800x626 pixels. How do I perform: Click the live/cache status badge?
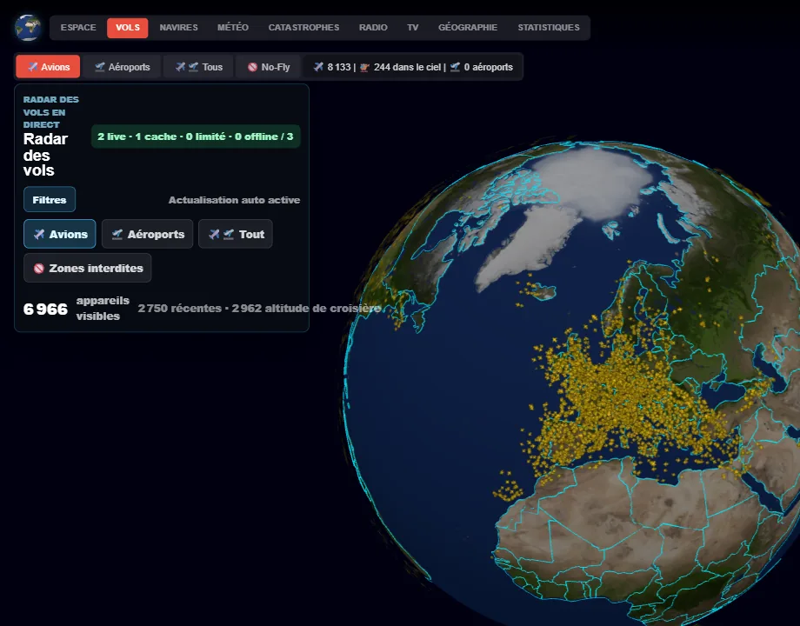click(x=196, y=137)
